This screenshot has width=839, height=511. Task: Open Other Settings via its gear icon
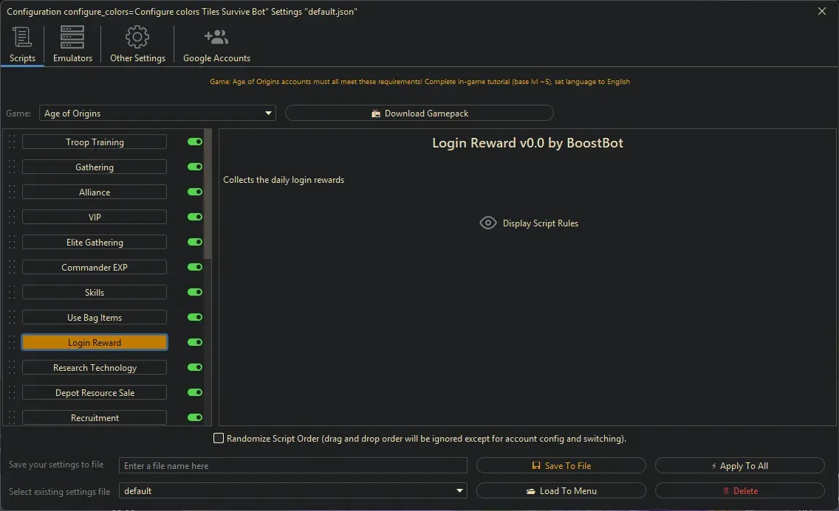137,36
